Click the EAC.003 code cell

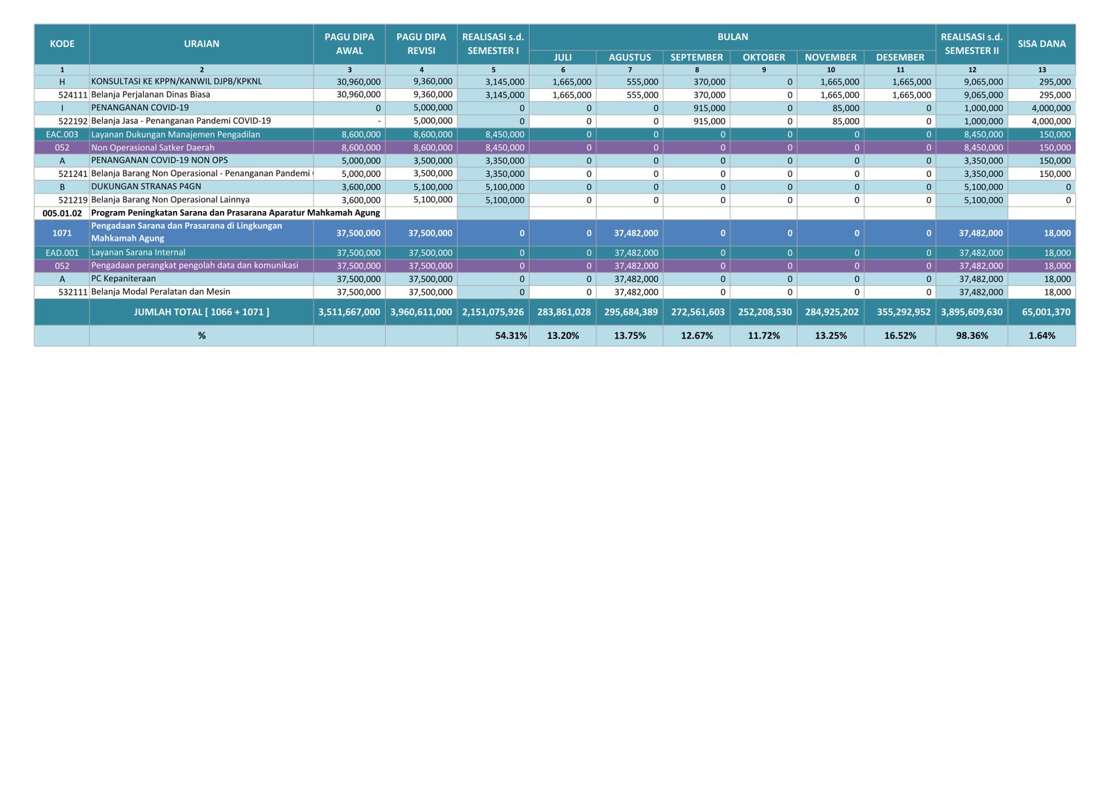(x=62, y=135)
